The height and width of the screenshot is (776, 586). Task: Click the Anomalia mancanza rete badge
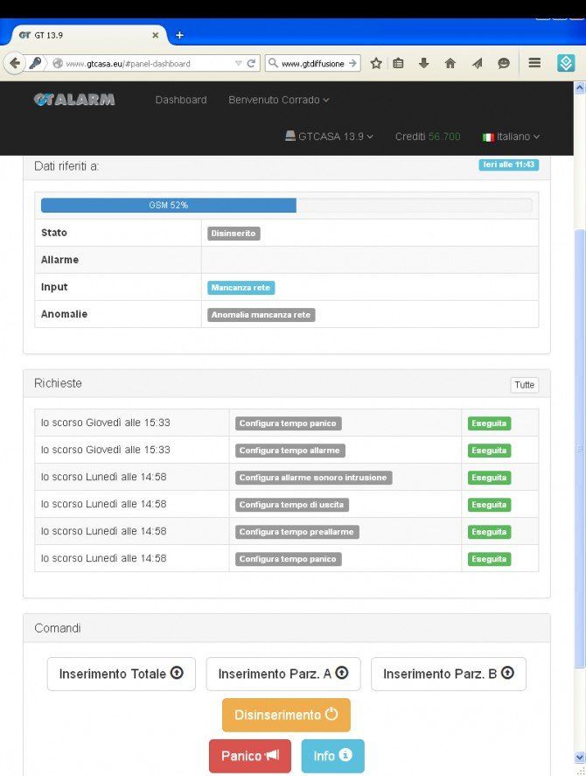(x=261, y=315)
